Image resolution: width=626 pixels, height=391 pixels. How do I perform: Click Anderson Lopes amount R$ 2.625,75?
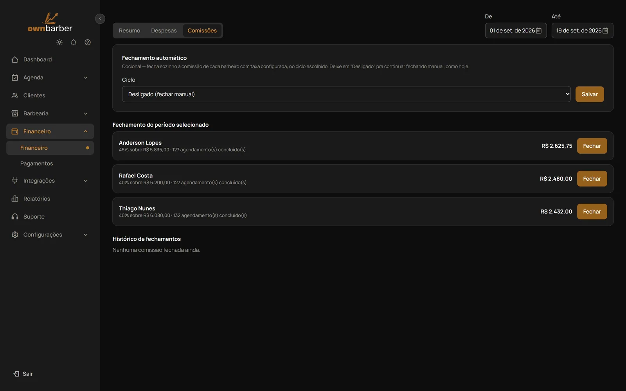[x=557, y=146]
